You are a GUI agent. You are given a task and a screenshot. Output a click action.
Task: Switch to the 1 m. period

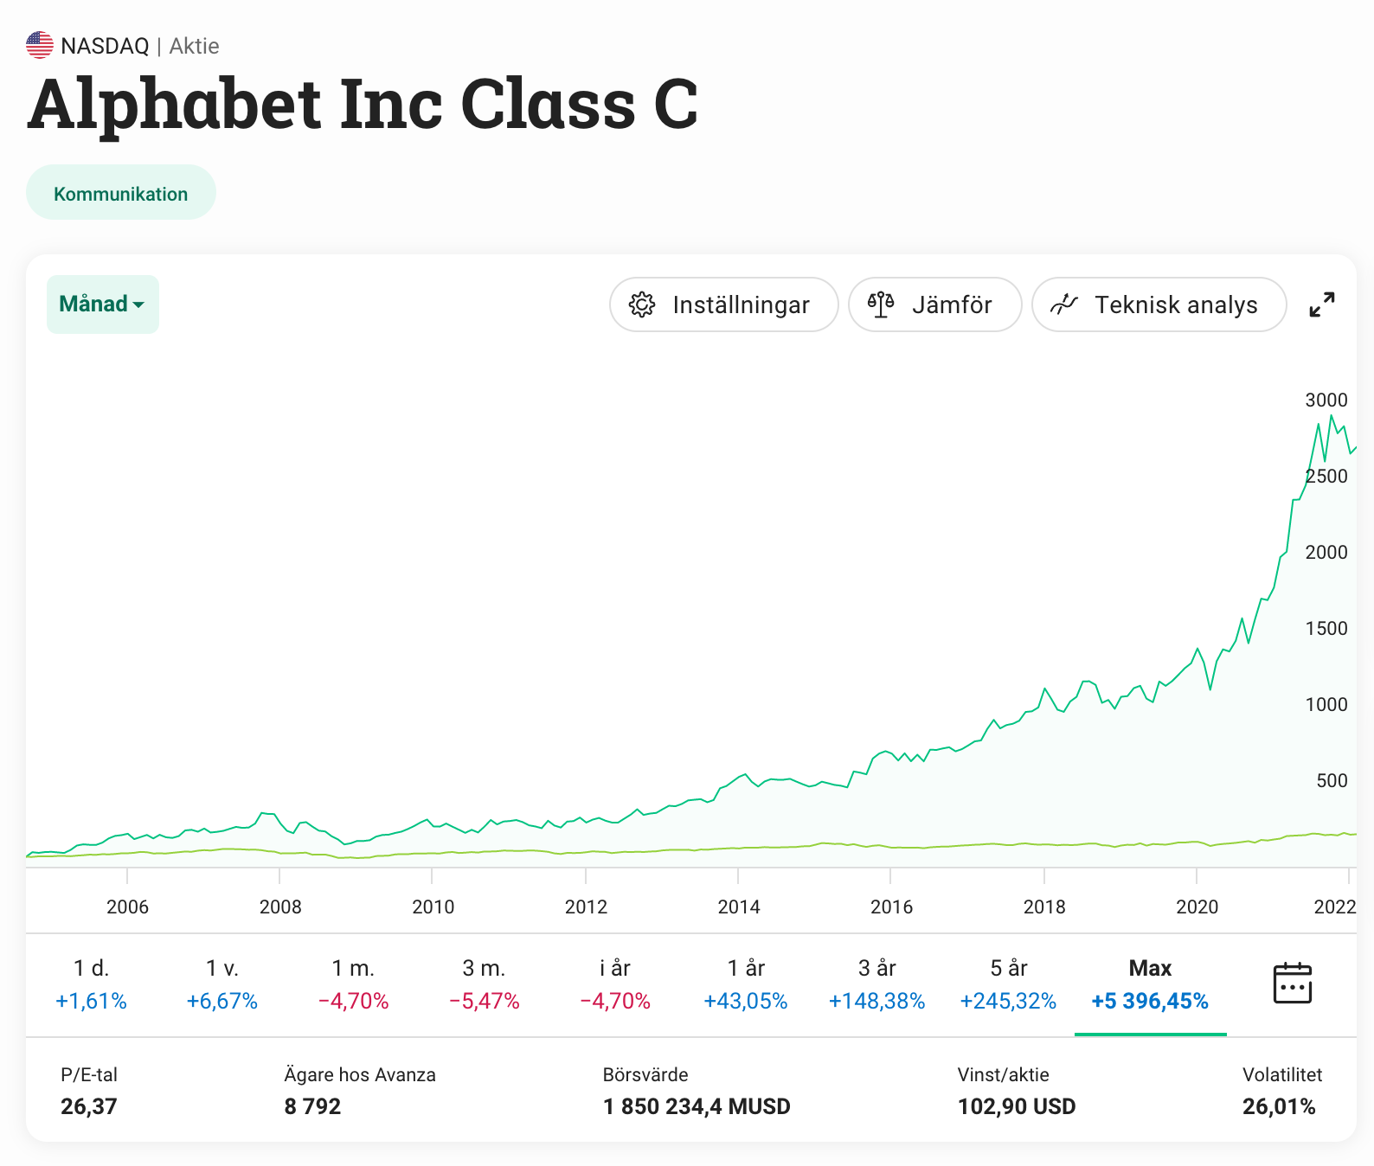353,984
